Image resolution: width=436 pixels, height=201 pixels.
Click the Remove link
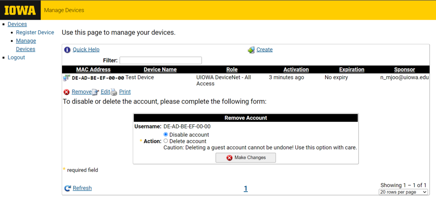pyautogui.click(x=82, y=92)
